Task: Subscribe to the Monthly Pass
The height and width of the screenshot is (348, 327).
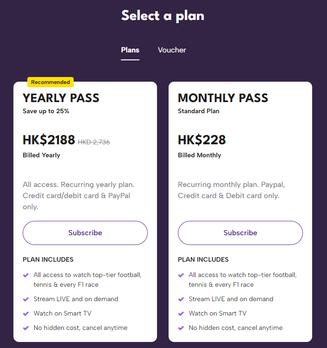Action: tap(240, 233)
